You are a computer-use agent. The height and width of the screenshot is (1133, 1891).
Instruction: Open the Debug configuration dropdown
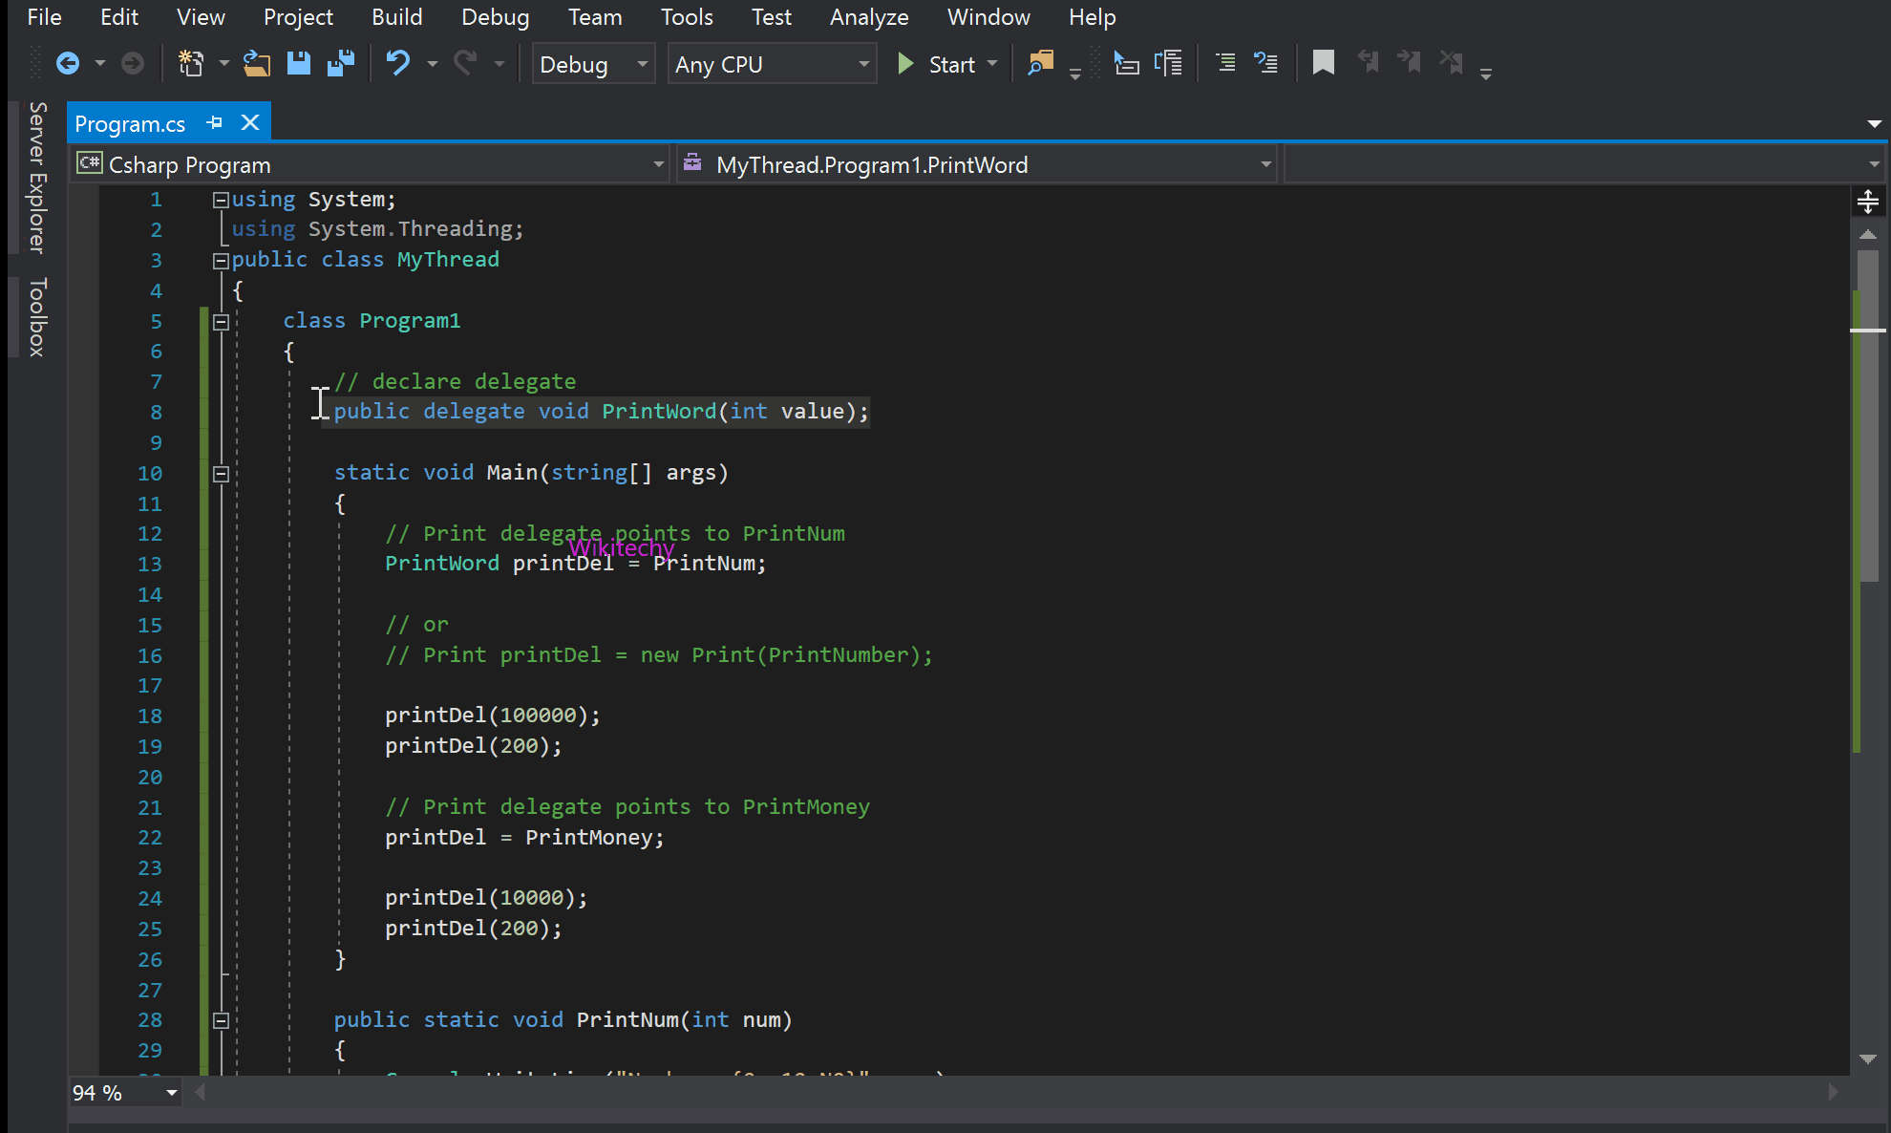pos(593,64)
